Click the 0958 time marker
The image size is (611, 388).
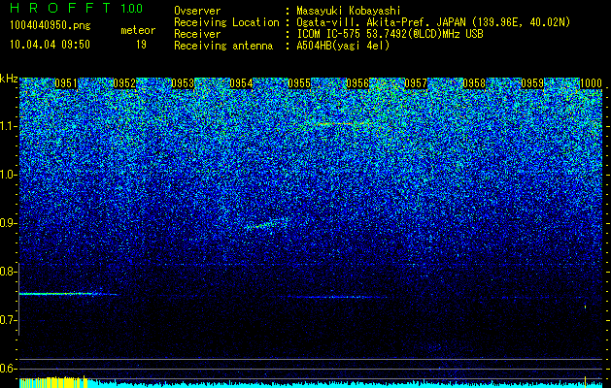click(x=474, y=83)
